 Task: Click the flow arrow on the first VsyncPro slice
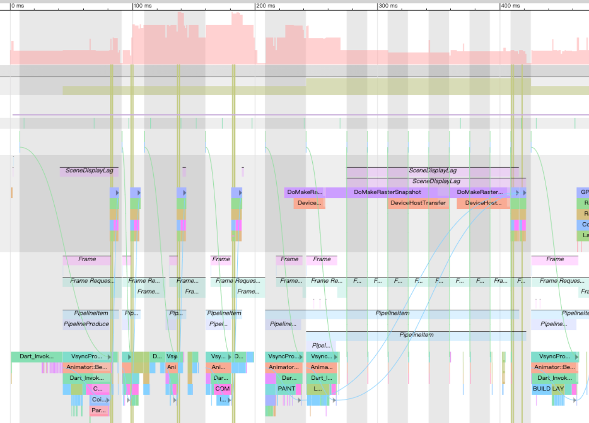click(x=109, y=357)
